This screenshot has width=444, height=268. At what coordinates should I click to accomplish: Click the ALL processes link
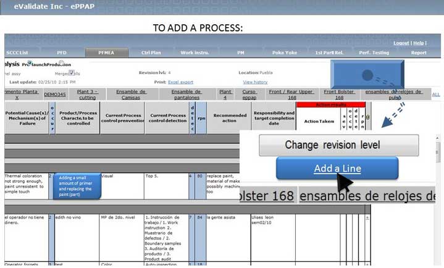(x=436, y=94)
